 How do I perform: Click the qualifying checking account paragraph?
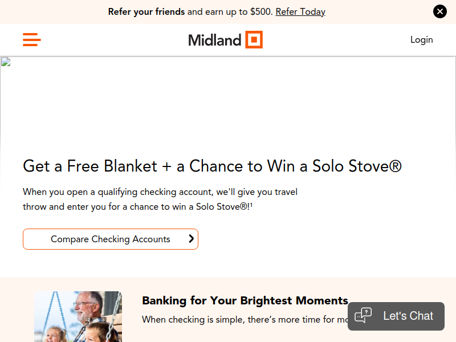(x=160, y=199)
